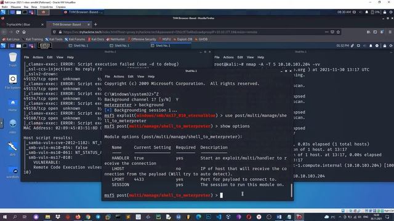Open Actions menu in front msf terminal
Screen dimensions: 394x221
[119, 77]
